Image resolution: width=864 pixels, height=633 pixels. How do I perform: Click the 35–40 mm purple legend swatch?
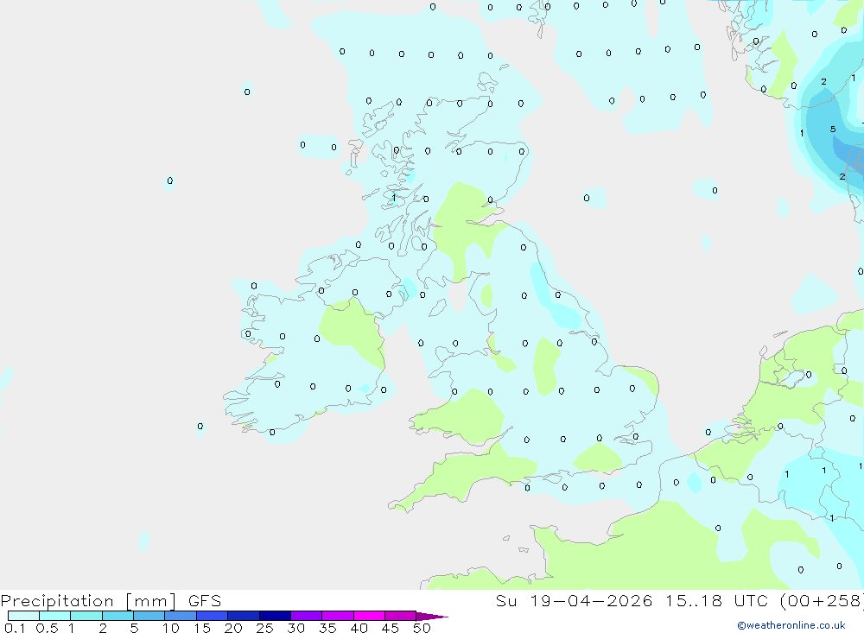click(337, 616)
